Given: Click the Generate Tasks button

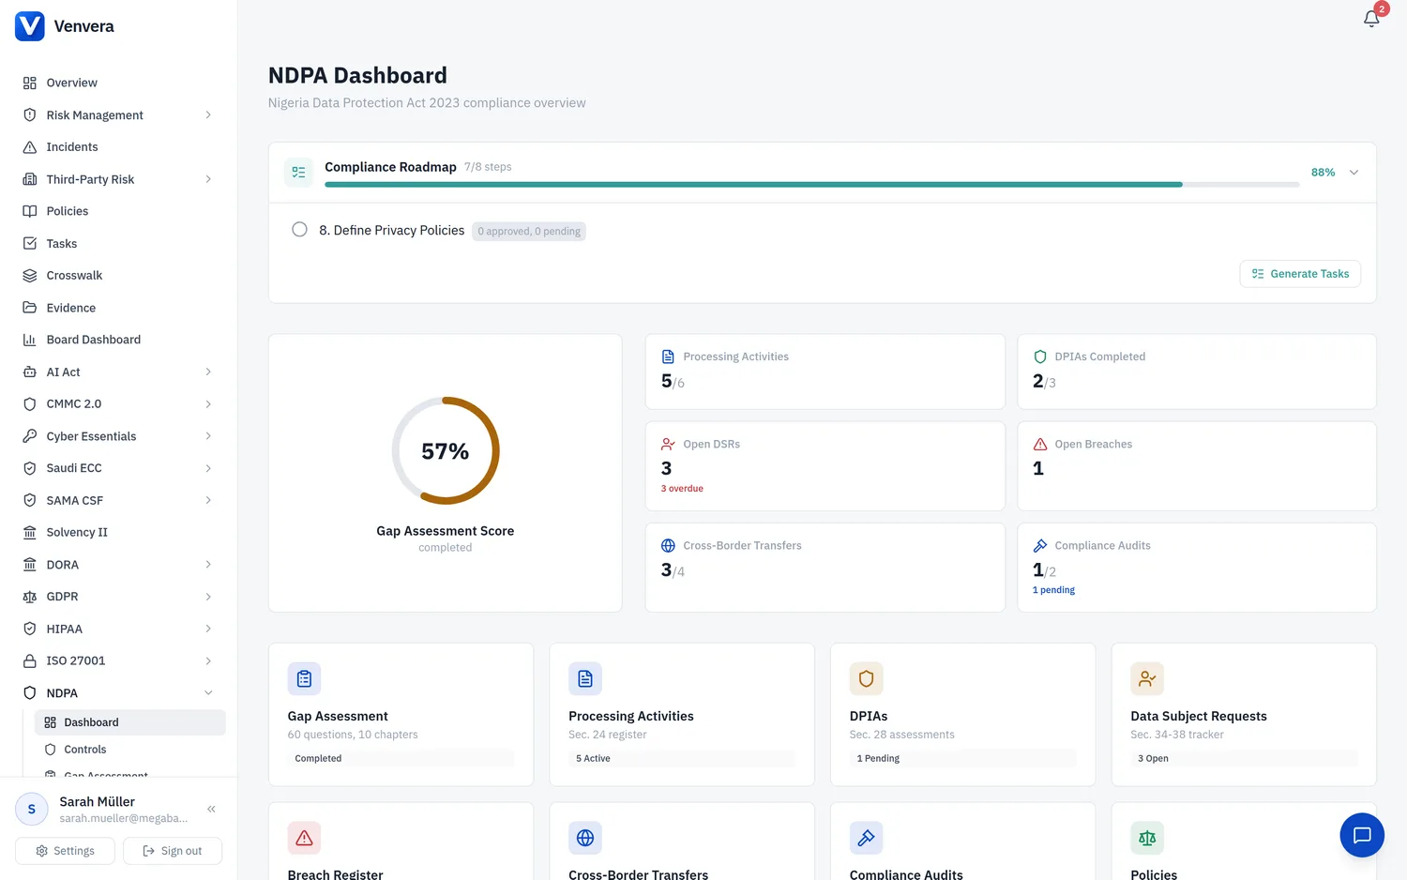Looking at the screenshot, I should pos(1300,274).
